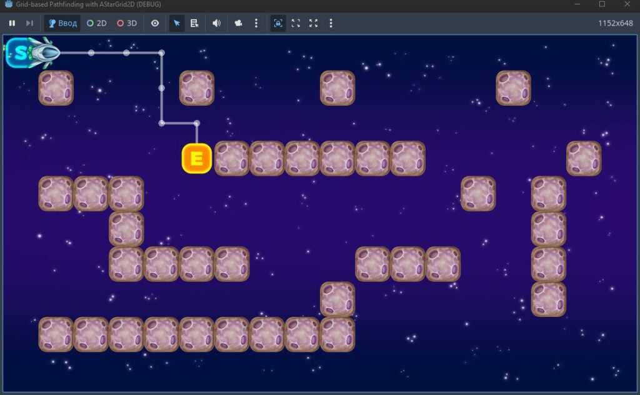
Task: Switch to 2D selection mode
Action: pyautogui.click(x=97, y=23)
